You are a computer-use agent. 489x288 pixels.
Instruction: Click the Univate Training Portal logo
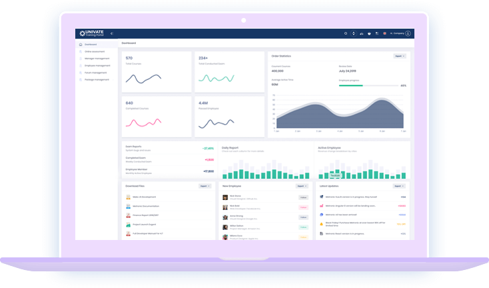click(x=91, y=33)
